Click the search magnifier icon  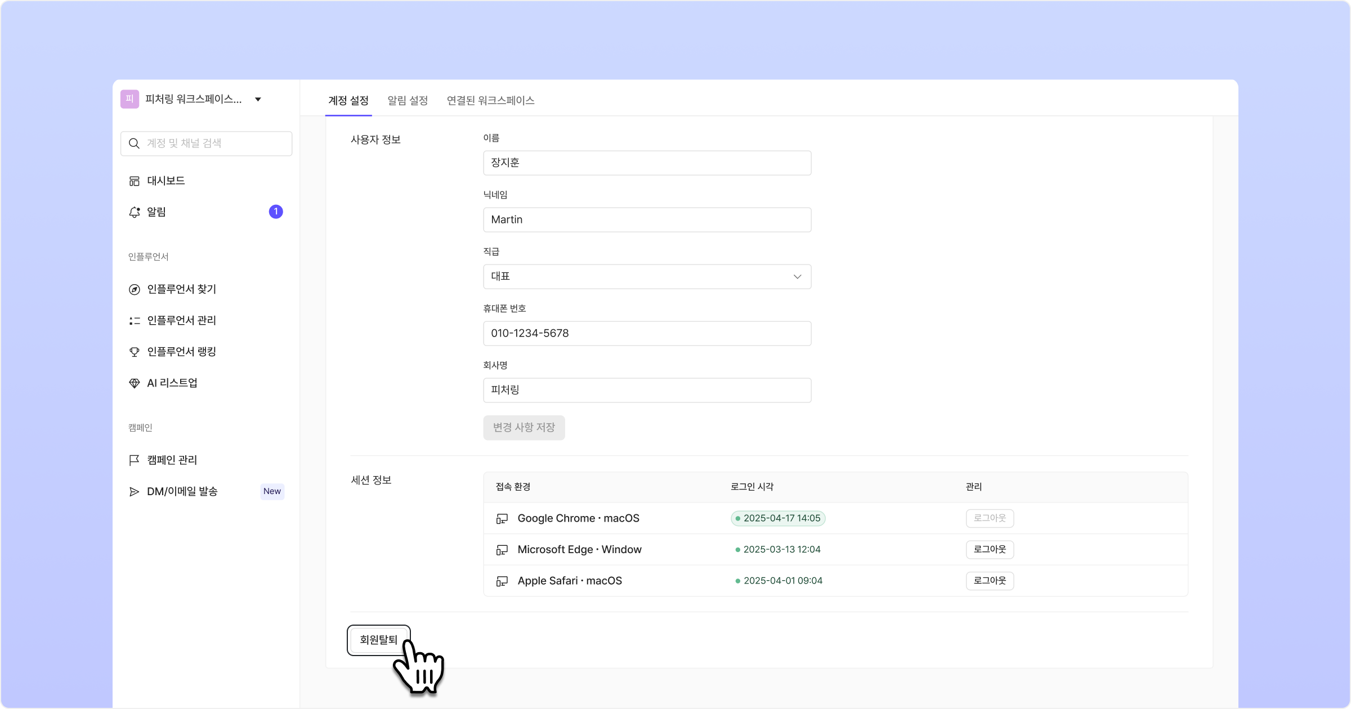pyautogui.click(x=134, y=143)
